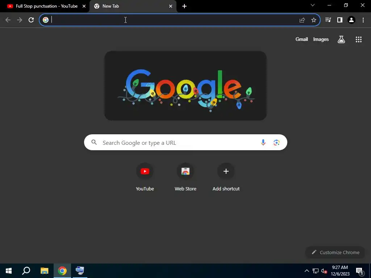Open a new tab with the plus button
Screen dimensions: 371x278
click(x=184, y=6)
